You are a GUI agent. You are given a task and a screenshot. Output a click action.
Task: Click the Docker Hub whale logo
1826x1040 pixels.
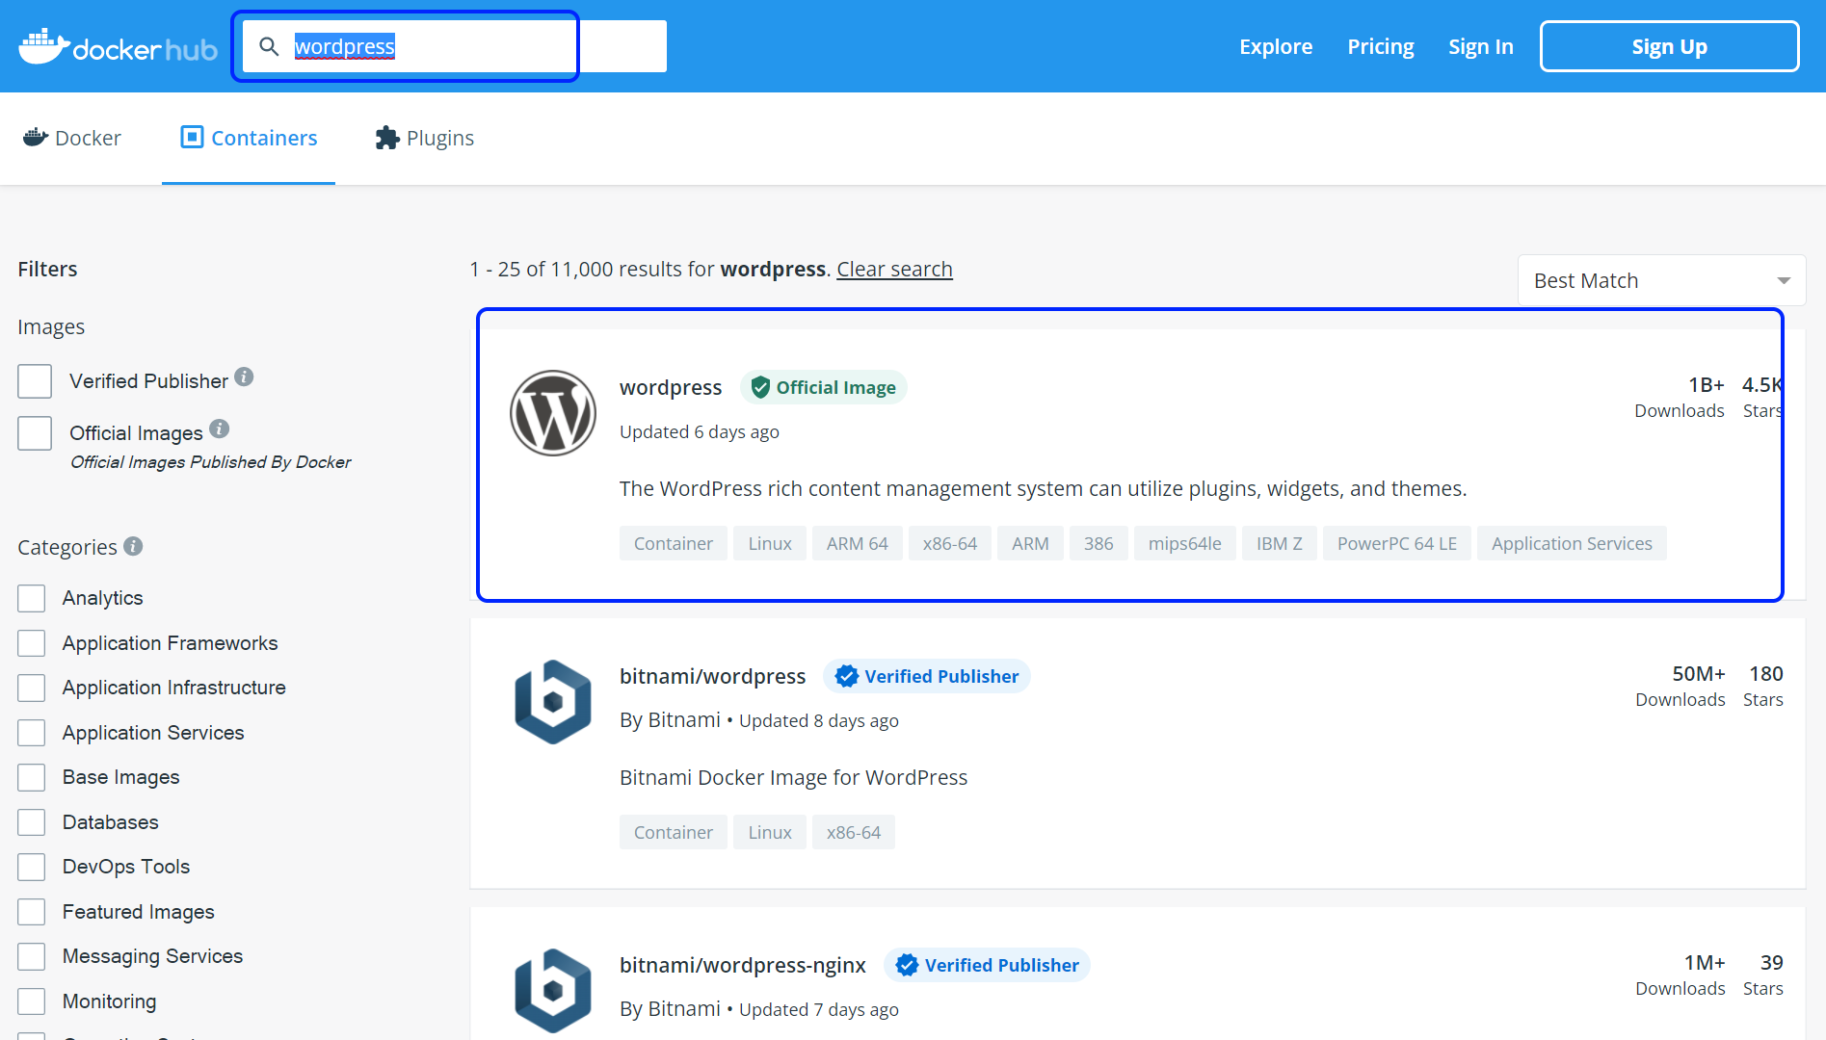[x=118, y=46]
